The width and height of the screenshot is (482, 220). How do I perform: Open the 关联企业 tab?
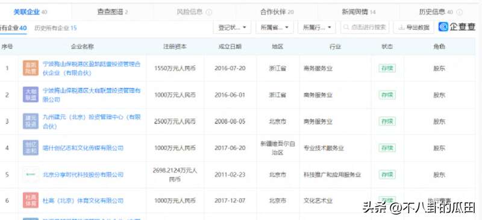[30, 12]
